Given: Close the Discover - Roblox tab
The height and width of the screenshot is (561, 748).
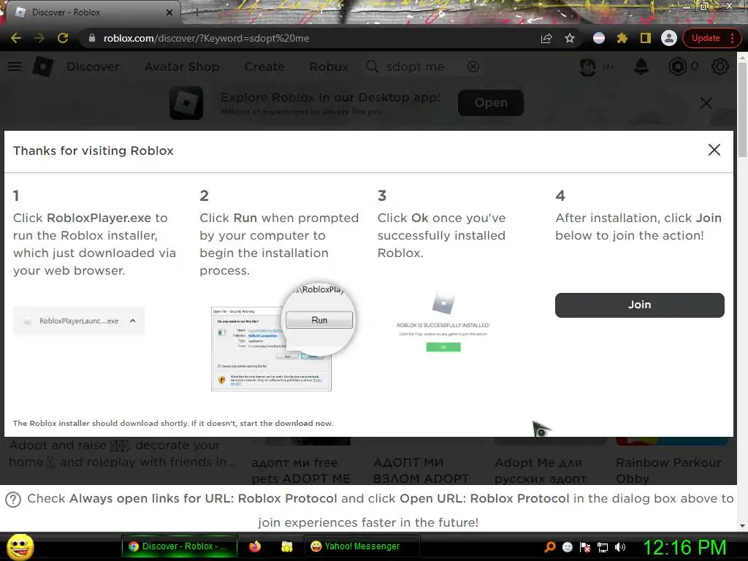Looking at the screenshot, I should (169, 12).
